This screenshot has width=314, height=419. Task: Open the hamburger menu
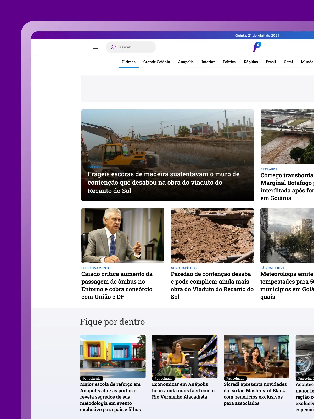(96, 47)
